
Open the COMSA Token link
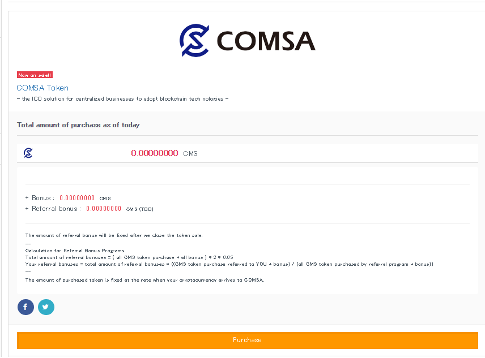[42, 88]
